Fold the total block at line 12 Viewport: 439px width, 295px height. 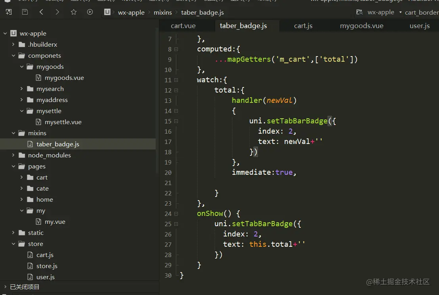[x=176, y=90]
